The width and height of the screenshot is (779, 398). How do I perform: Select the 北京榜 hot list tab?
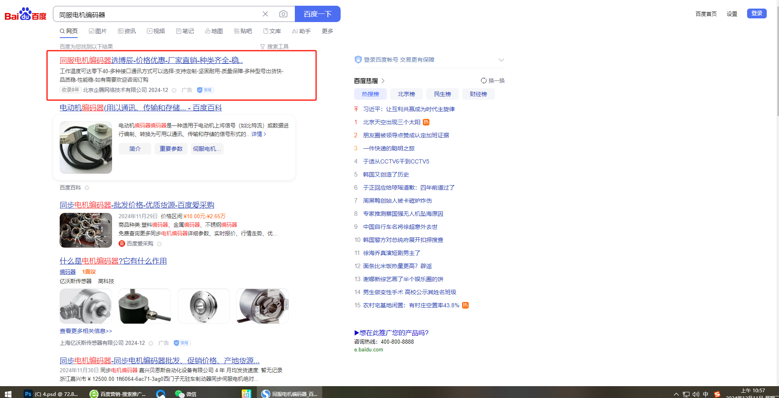406,94
